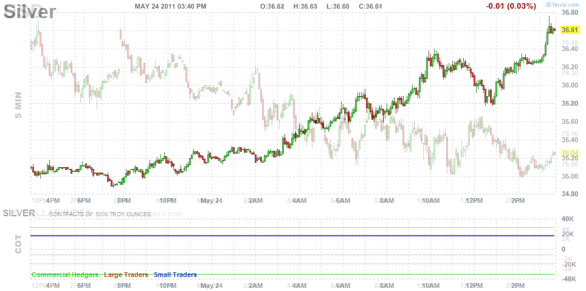Click the 10AM label on price chart axis
Screen dimensions: 586x291
(x=430, y=200)
